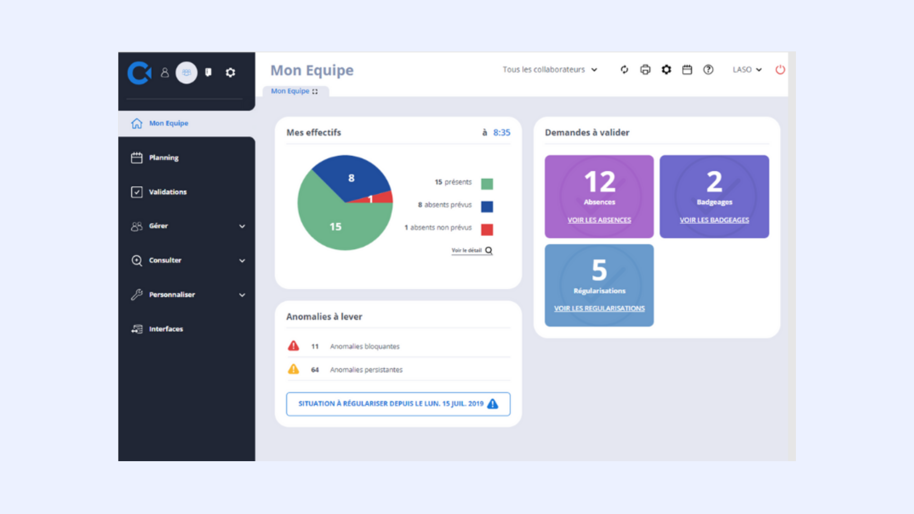The height and width of the screenshot is (514, 914).
Task: Open Tous les collaborateurs dropdown
Action: pyautogui.click(x=549, y=69)
